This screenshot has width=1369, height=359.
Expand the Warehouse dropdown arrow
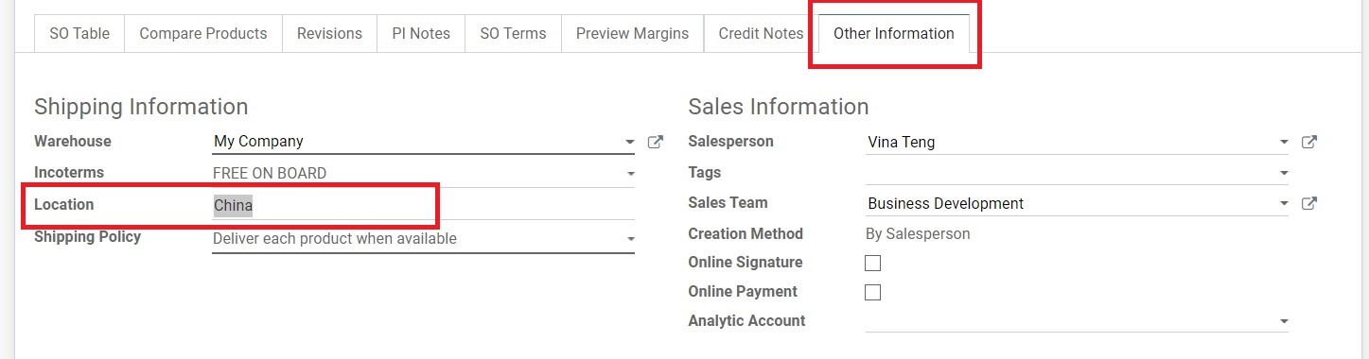pos(630,143)
